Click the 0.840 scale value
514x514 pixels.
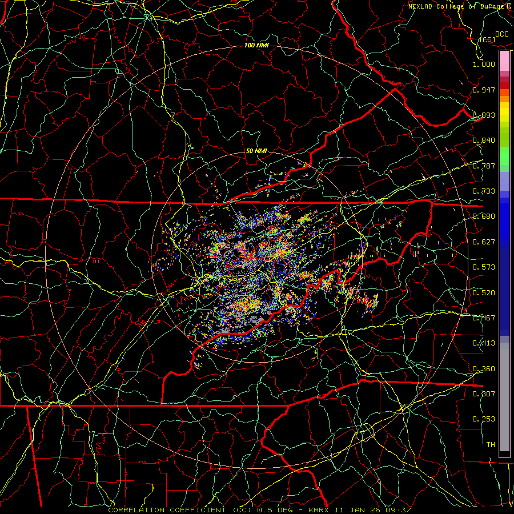pos(484,140)
